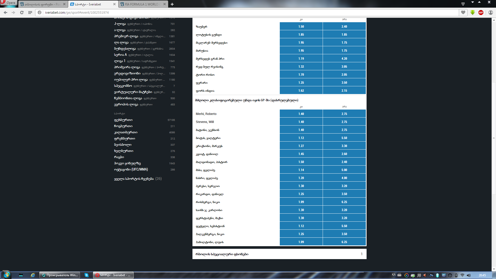Screen dimensions: 496x279
Task: Click Bluetooth icon in system tray
Action: coord(437,275)
